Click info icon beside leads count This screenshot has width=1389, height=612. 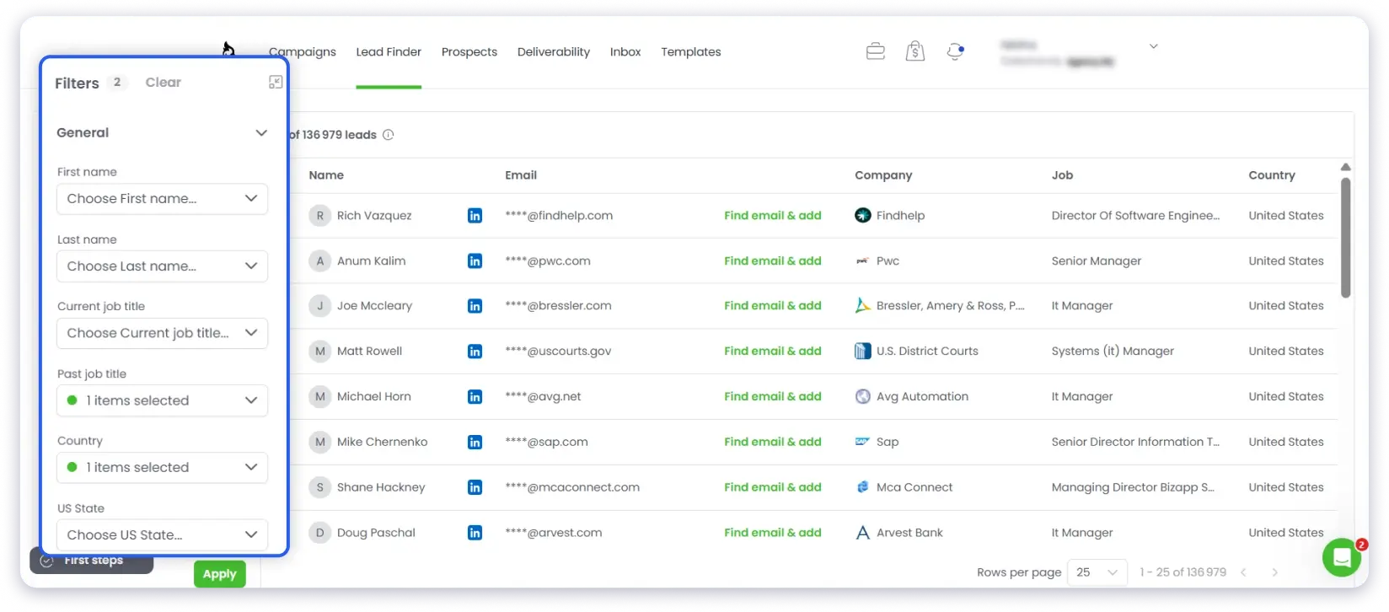[389, 135]
